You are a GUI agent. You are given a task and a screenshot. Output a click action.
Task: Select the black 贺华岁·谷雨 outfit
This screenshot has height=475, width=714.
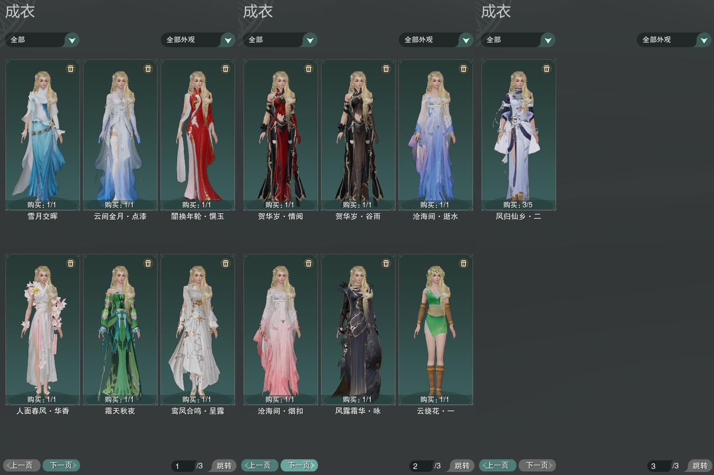pos(358,135)
